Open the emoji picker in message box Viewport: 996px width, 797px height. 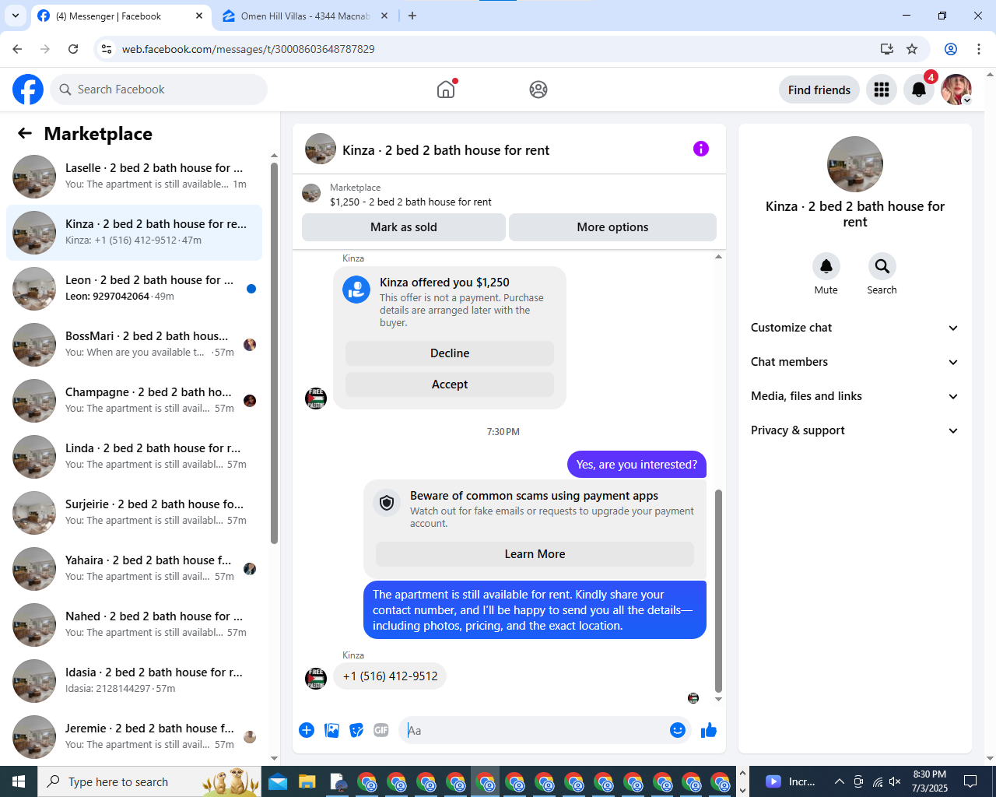coord(678,730)
